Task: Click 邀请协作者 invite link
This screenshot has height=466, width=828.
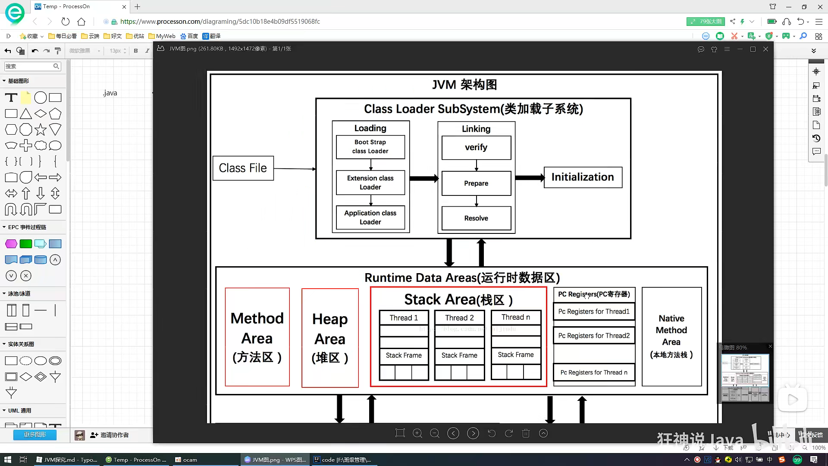Action: coord(110,435)
